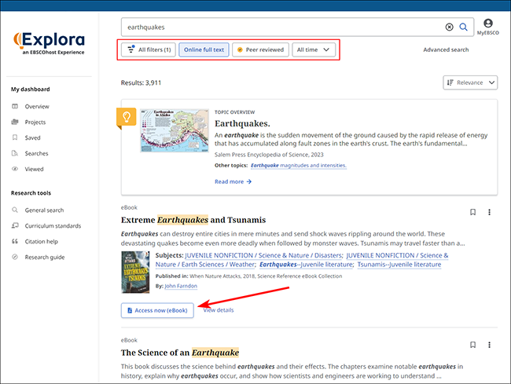Open author link John Farndon
This screenshot has width=511, height=384.
181,286
